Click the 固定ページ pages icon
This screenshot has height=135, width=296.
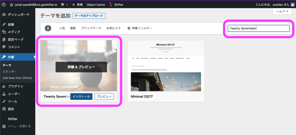coord(4,39)
